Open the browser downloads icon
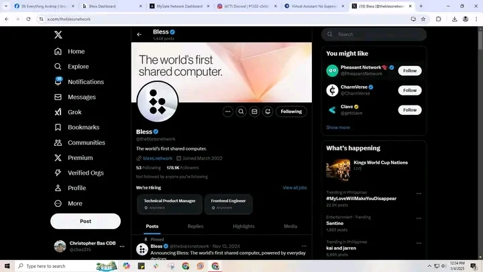The width and height of the screenshot is (483, 272). (x=454, y=19)
